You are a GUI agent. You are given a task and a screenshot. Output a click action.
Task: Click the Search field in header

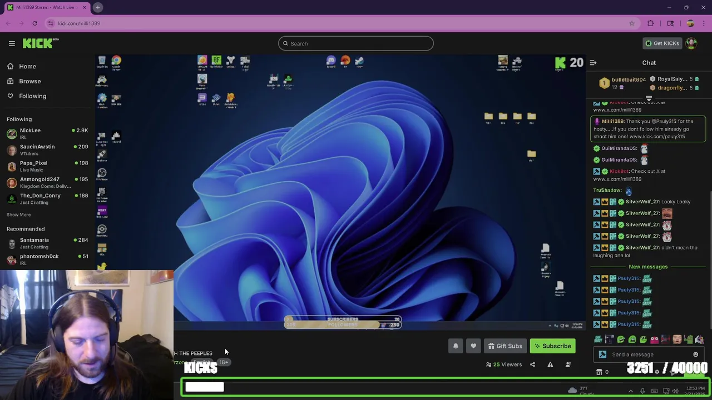[x=356, y=43]
